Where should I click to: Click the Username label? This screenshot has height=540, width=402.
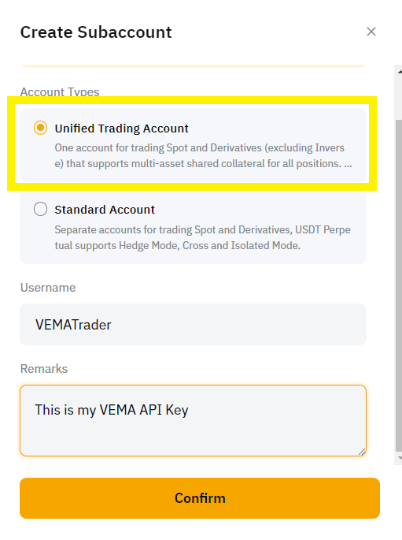click(48, 288)
